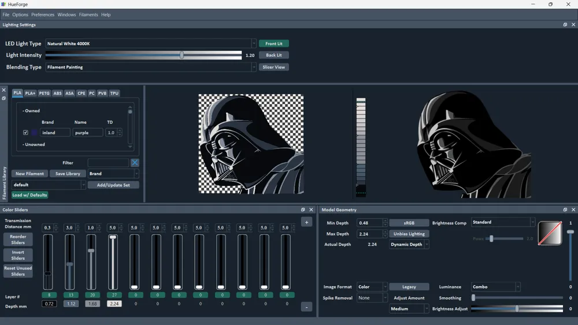Float the Lighting Settings panel
The image size is (578, 325).
coord(565,25)
